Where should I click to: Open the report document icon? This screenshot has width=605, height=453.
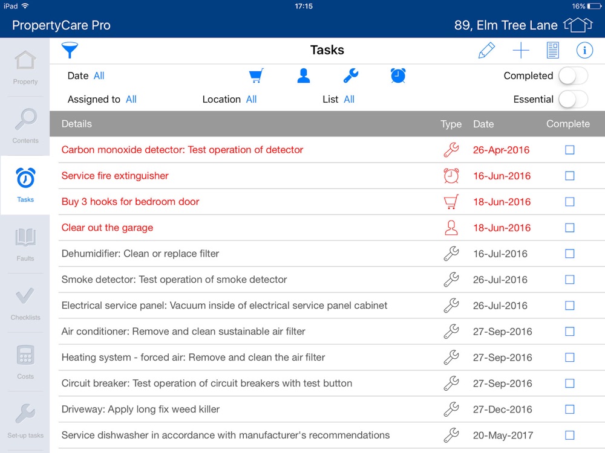pos(552,50)
